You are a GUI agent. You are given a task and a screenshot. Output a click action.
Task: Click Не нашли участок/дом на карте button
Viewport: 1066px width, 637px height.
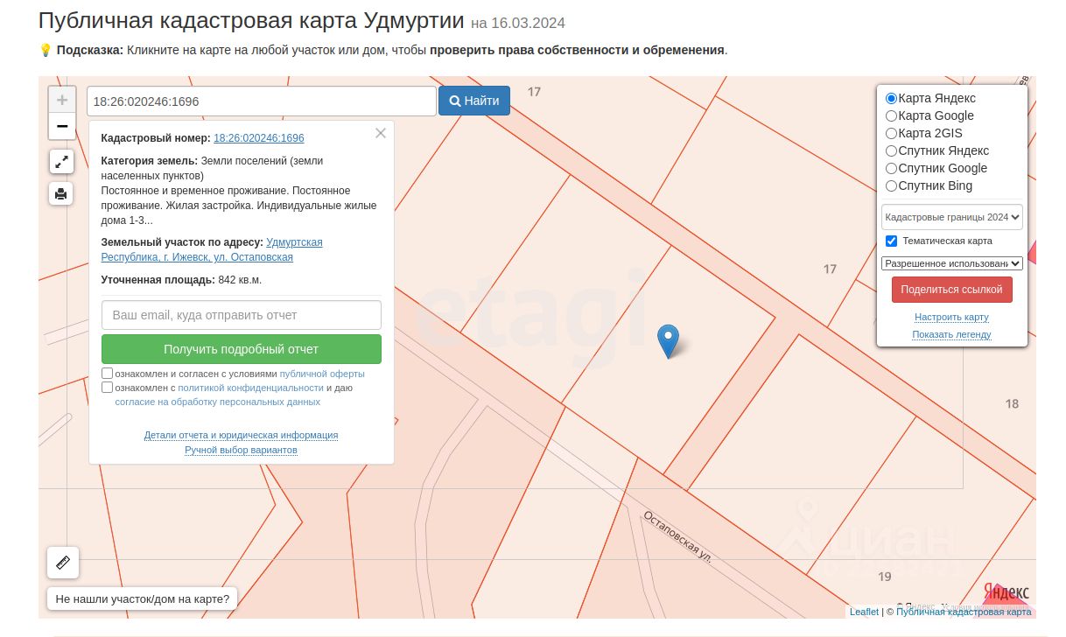coord(142,599)
